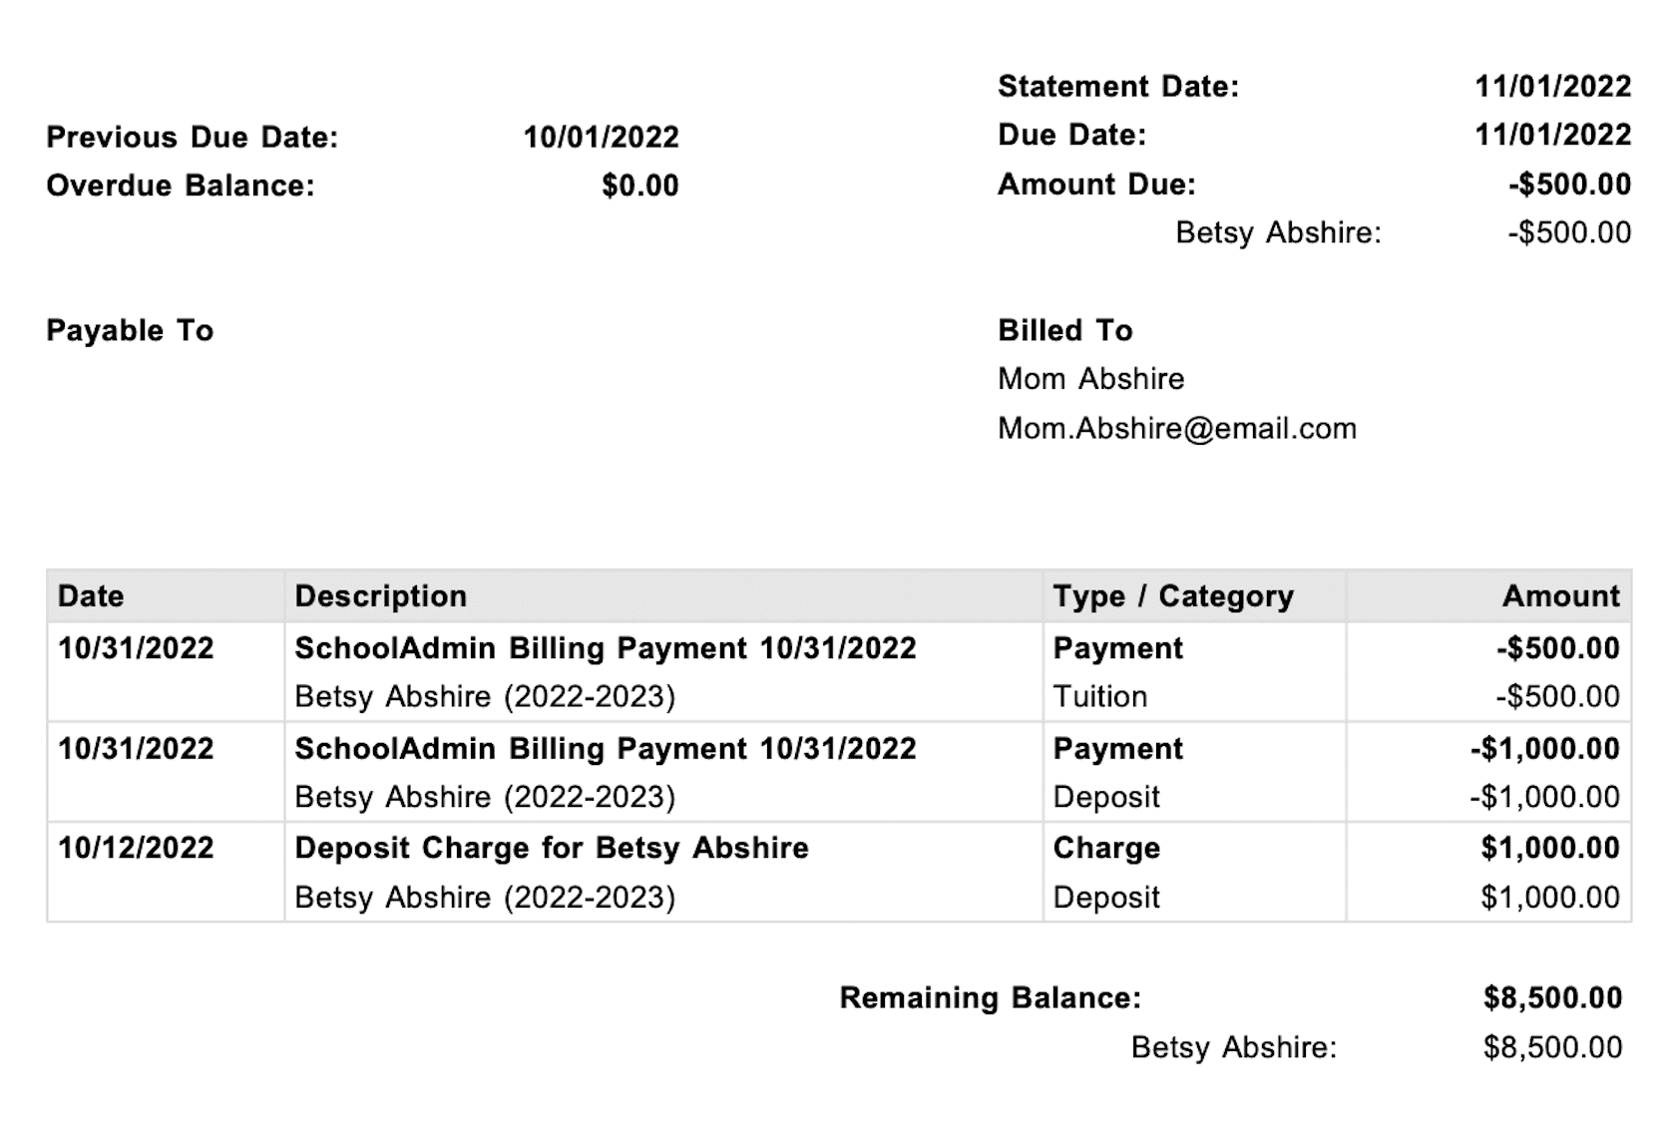Image resolution: width=1670 pixels, height=1127 pixels.
Task: Click the Billed To heading
Action: pyautogui.click(x=1065, y=331)
